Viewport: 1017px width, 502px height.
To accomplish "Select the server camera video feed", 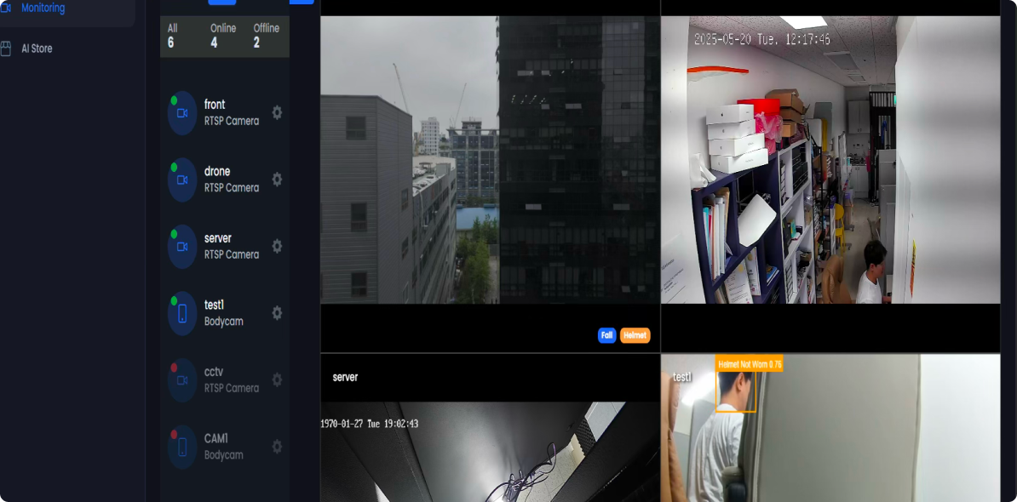I will [x=491, y=452].
